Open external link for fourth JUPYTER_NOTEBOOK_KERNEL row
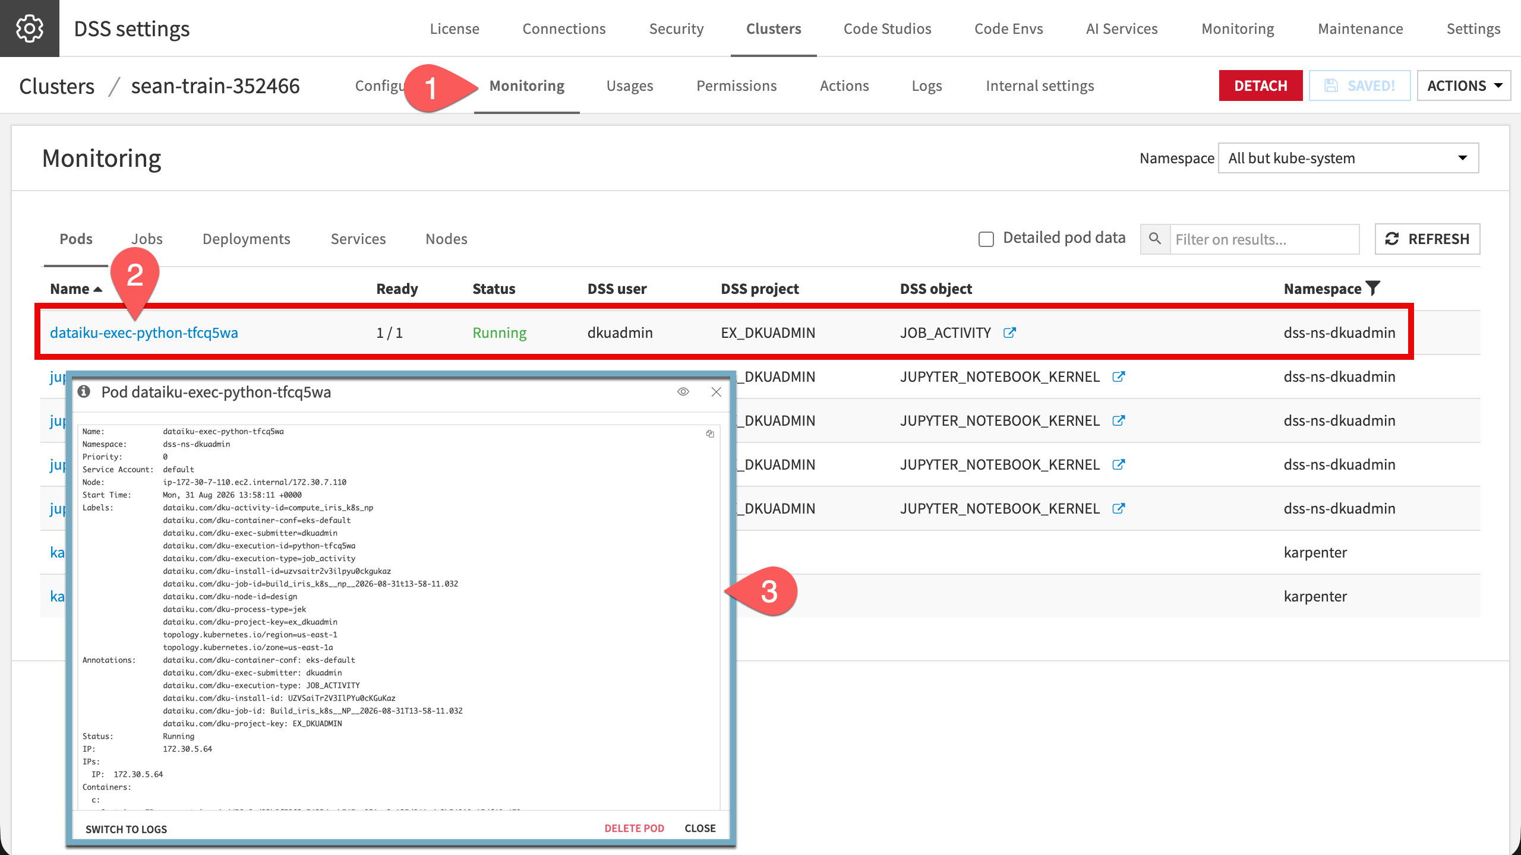Viewport: 1521px width, 855px height. pyautogui.click(x=1119, y=508)
